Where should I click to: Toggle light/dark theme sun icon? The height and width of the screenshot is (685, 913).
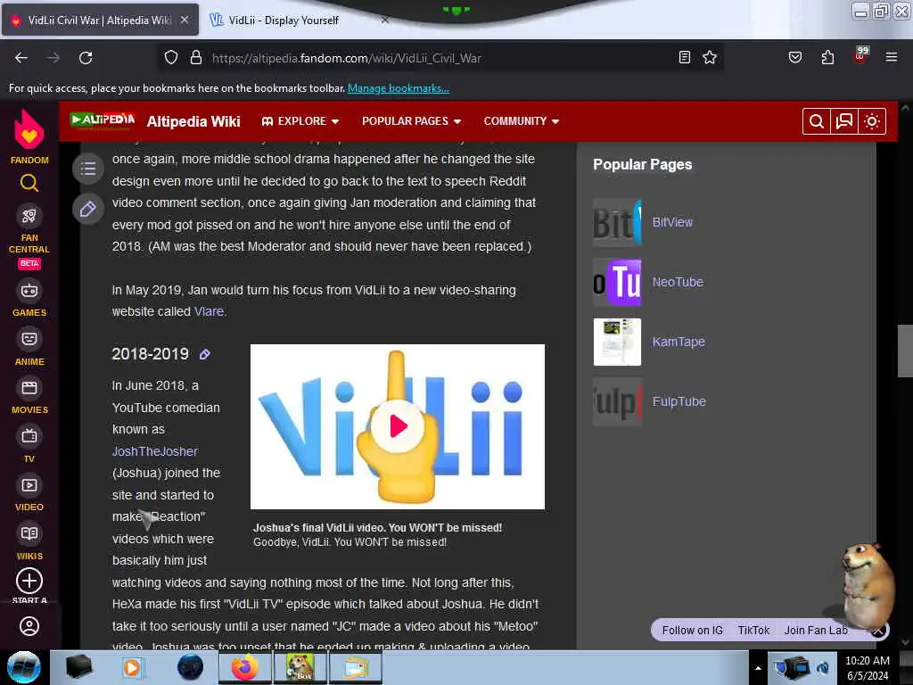872,121
